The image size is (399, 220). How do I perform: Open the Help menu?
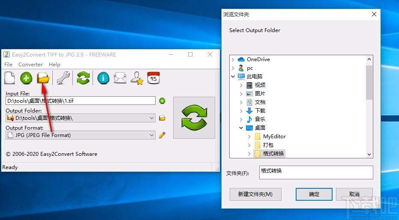(x=54, y=65)
